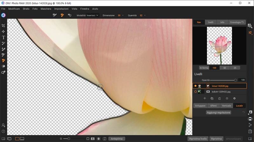This screenshot has height=142, width=254.
Task: Switch to the Verticale tab
Action: [226, 106]
